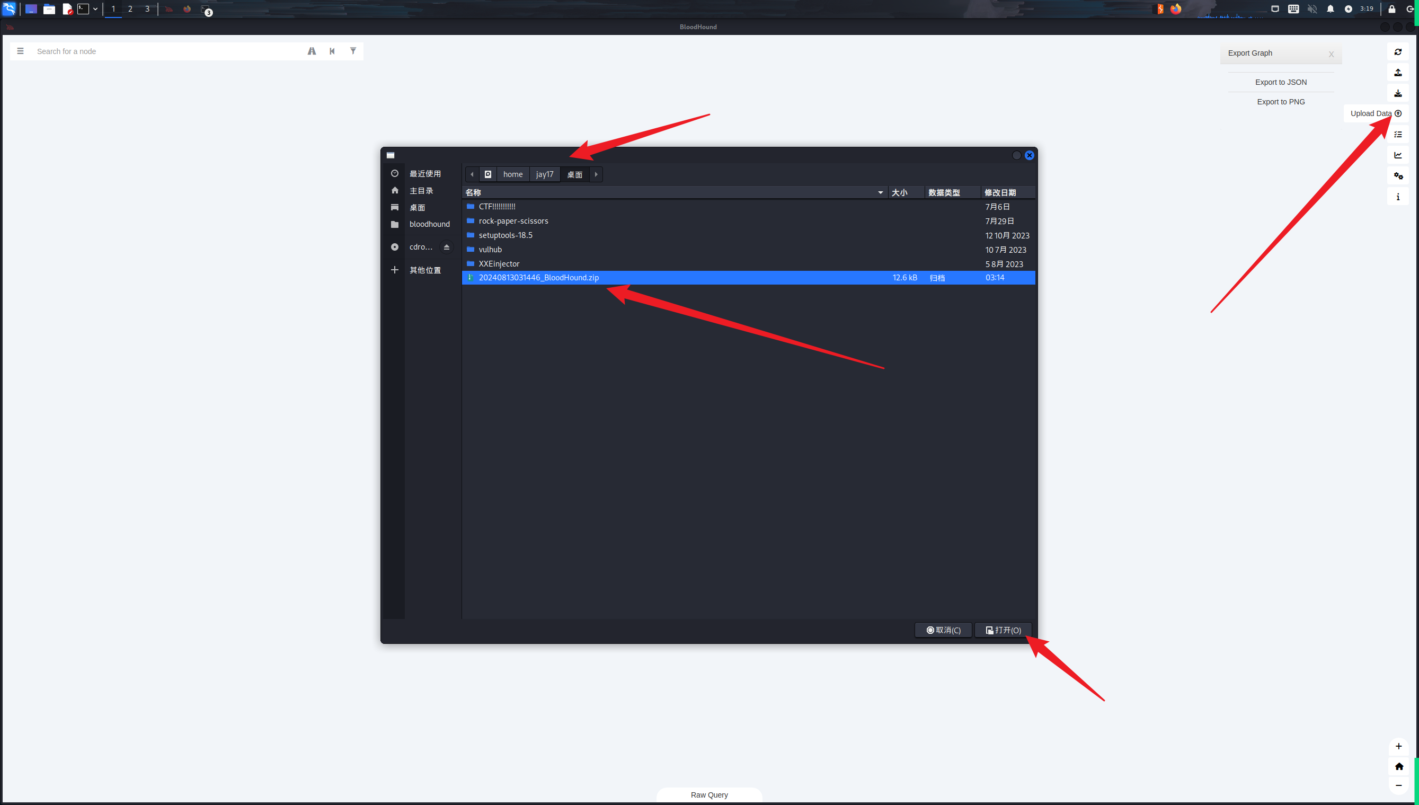Open the Kali applications menu icon
The width and height of the screenshot is (1419, 805).
tap(10, 9)
